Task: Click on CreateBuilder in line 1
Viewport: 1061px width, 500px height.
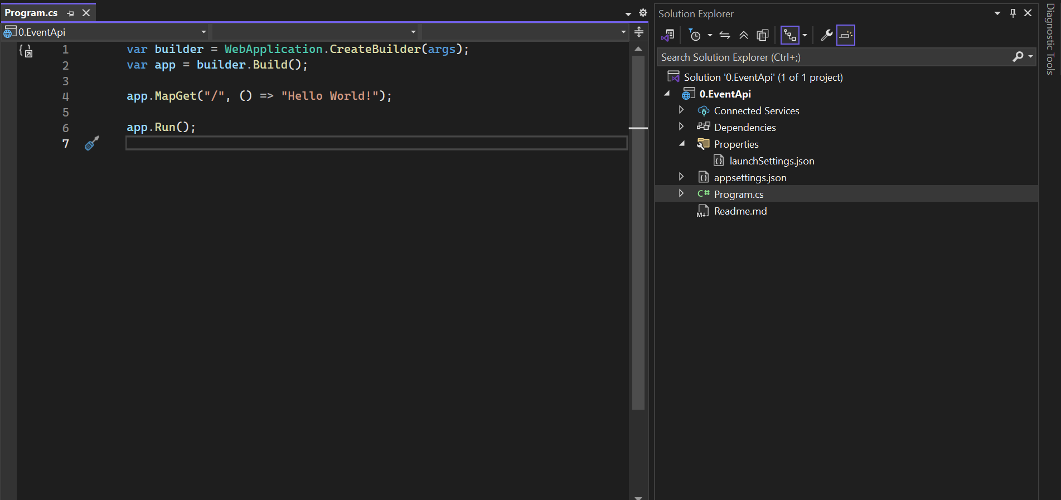Action: 375,49
